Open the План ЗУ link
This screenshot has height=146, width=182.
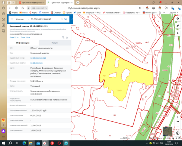(14, 37)
